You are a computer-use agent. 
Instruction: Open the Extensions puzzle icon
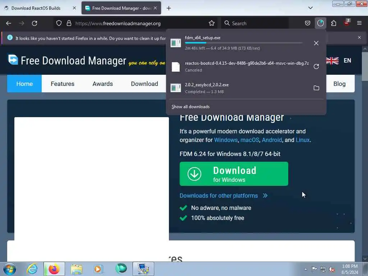[333, 23]
